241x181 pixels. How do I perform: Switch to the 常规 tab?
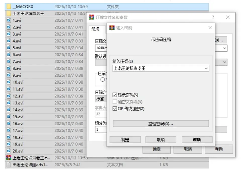(95, 29)
